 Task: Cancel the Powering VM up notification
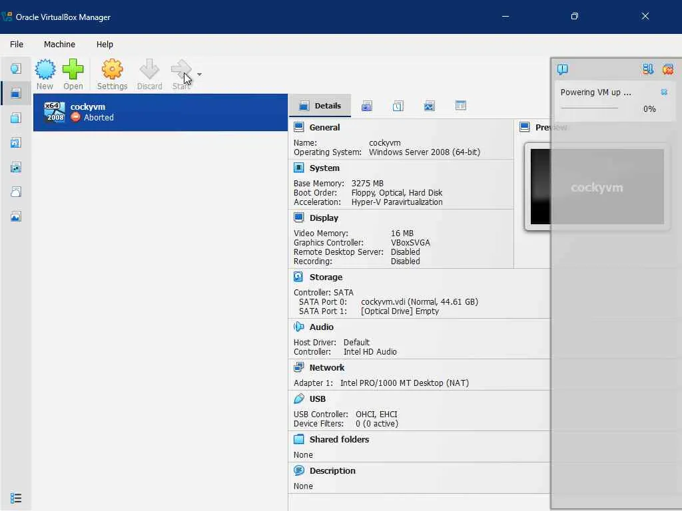pos(664,92)
